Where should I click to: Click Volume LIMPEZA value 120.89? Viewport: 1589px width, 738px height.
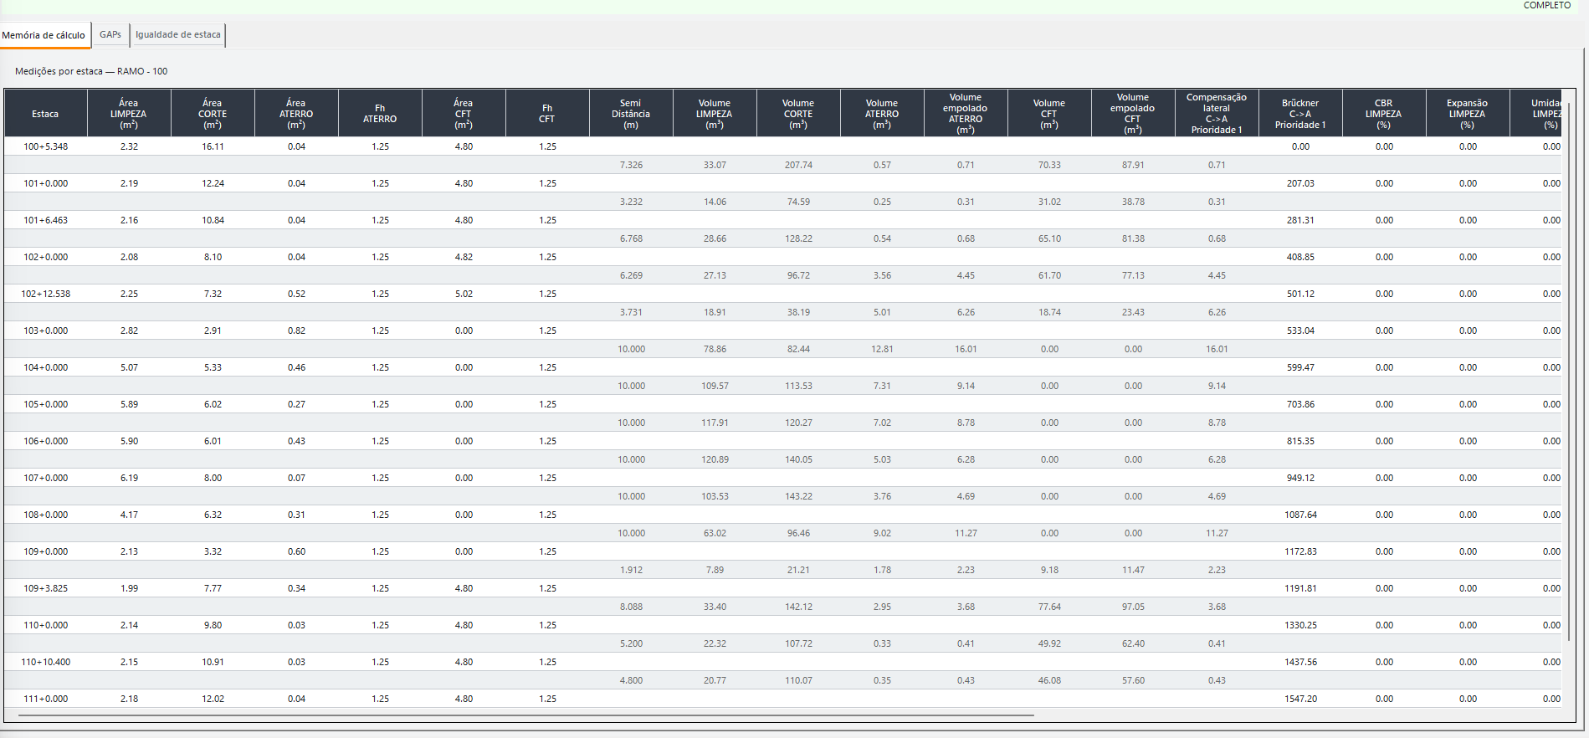715,459
